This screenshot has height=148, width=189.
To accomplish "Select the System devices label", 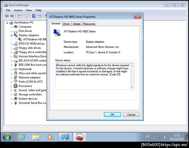I will pyautogui.click(x=28, y=99).
